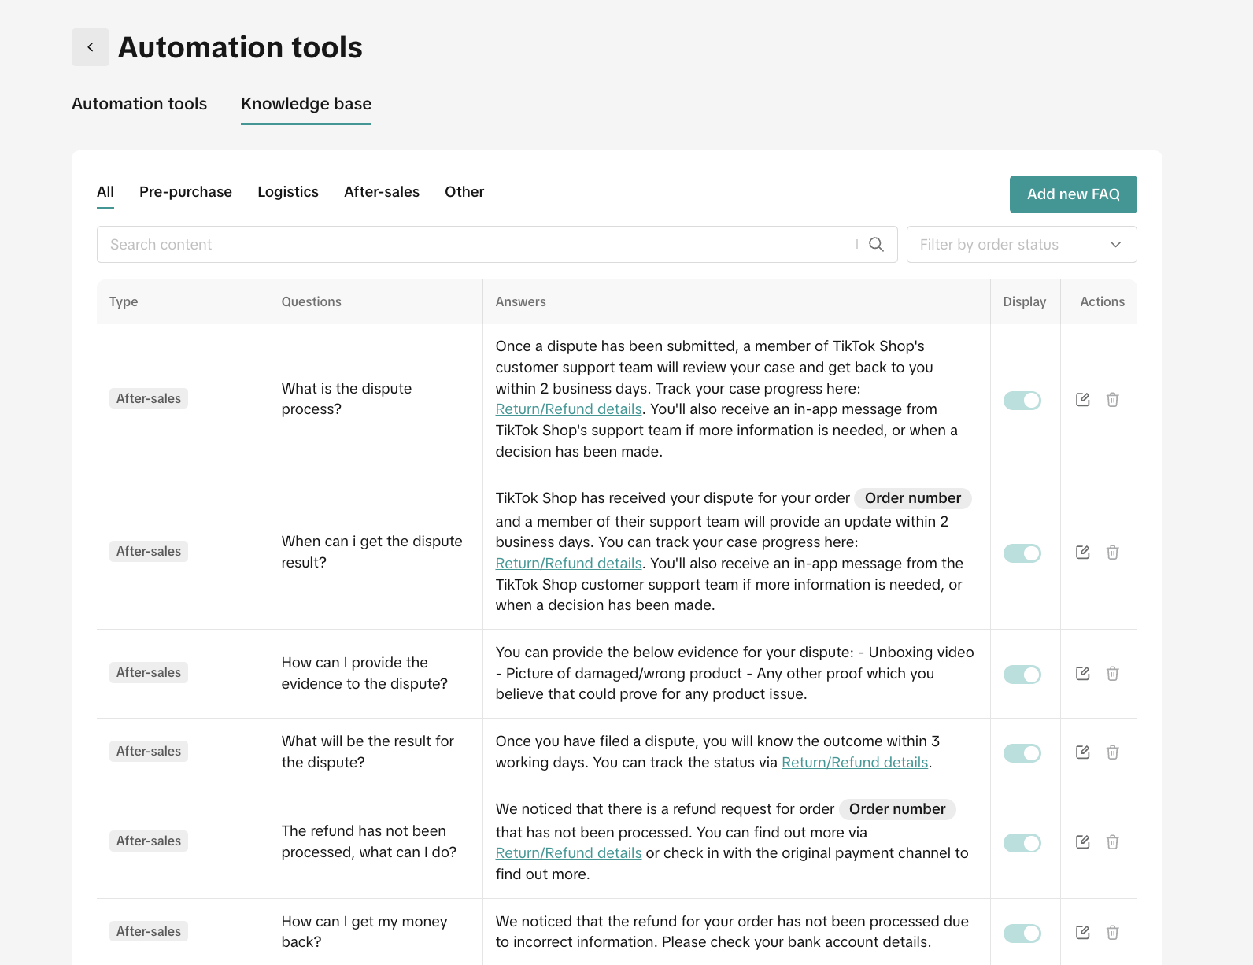Click the back arrow beside Automation tools

point(91,47)
